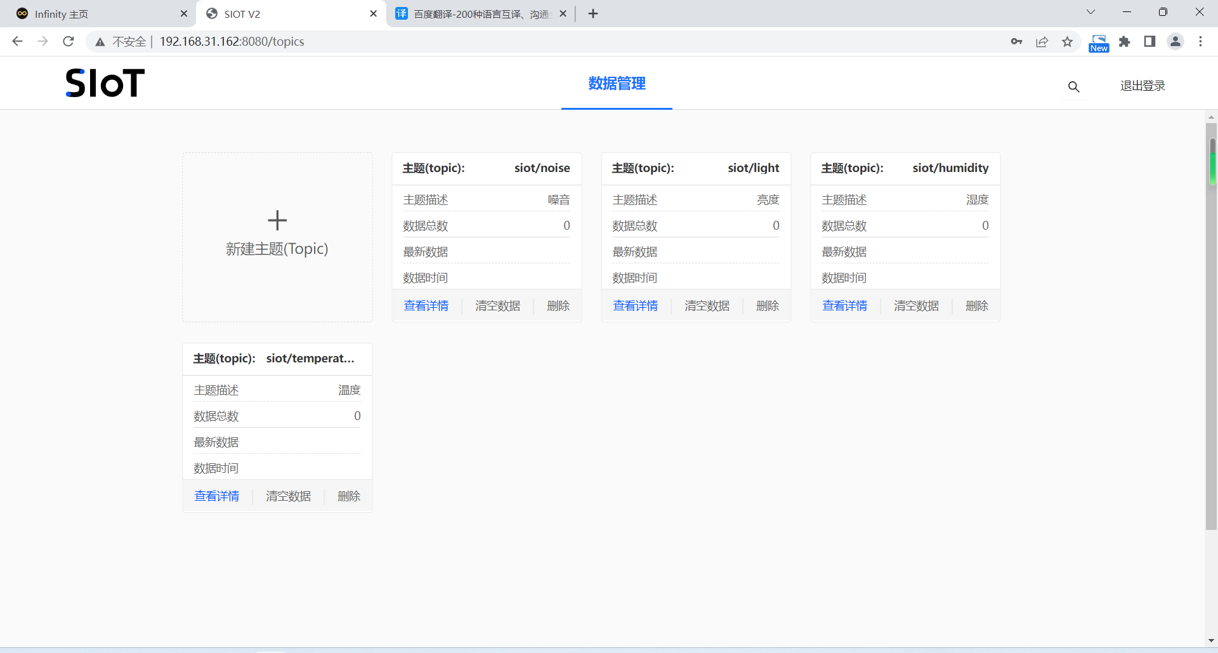Open the saved passwords key icon

click(1016, 41)
